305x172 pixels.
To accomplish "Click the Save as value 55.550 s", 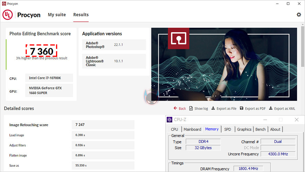I will tap(103, 165).
